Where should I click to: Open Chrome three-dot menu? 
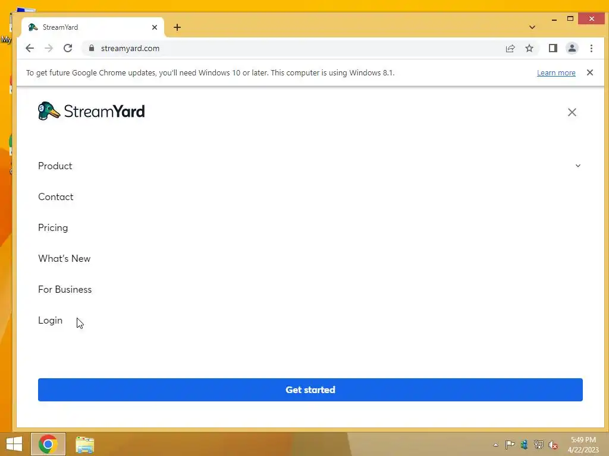coord(591,48)
